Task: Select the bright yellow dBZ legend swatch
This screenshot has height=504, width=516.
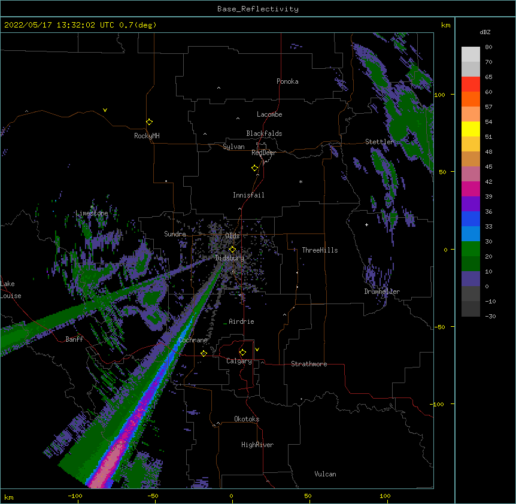Action: [x=471, y=129]
